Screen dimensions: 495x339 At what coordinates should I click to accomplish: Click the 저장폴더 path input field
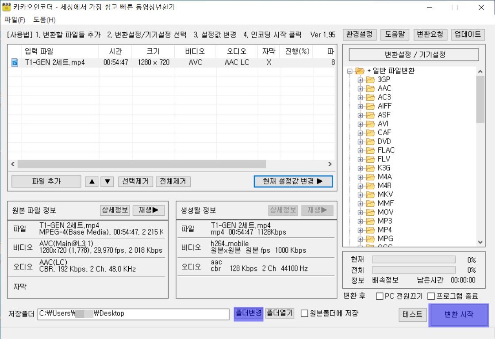pos(133,314)
